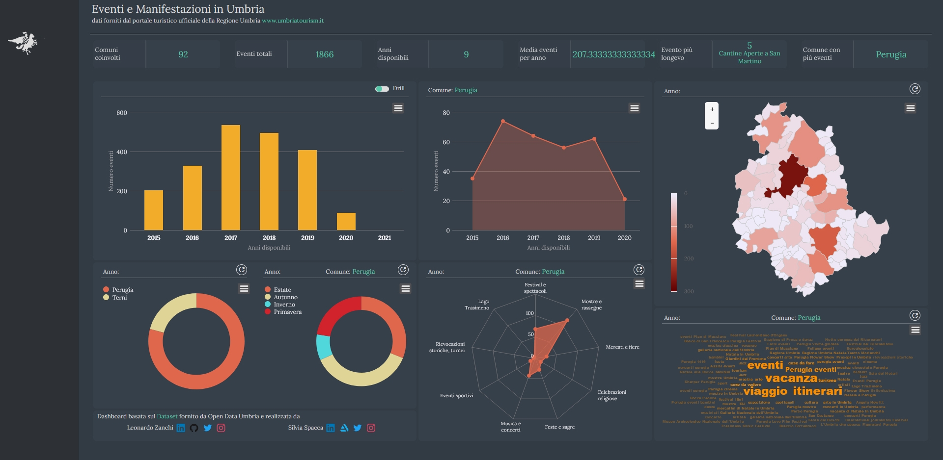Click the 'Feste e sagre' radar axis label
The image size is (943, 460).
[559, 427]
